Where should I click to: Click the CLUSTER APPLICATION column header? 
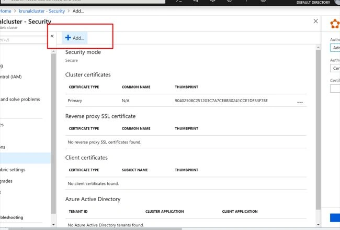[165, 211]
